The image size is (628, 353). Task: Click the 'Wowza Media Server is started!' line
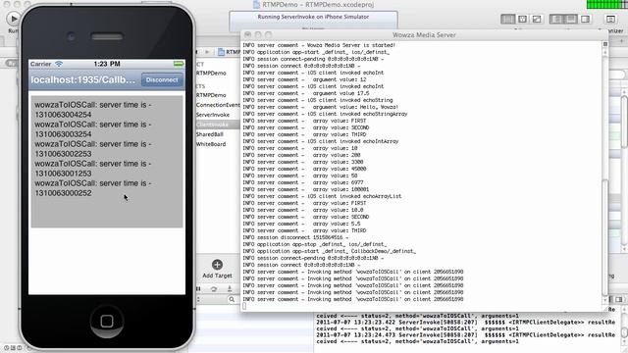(319, 45)
